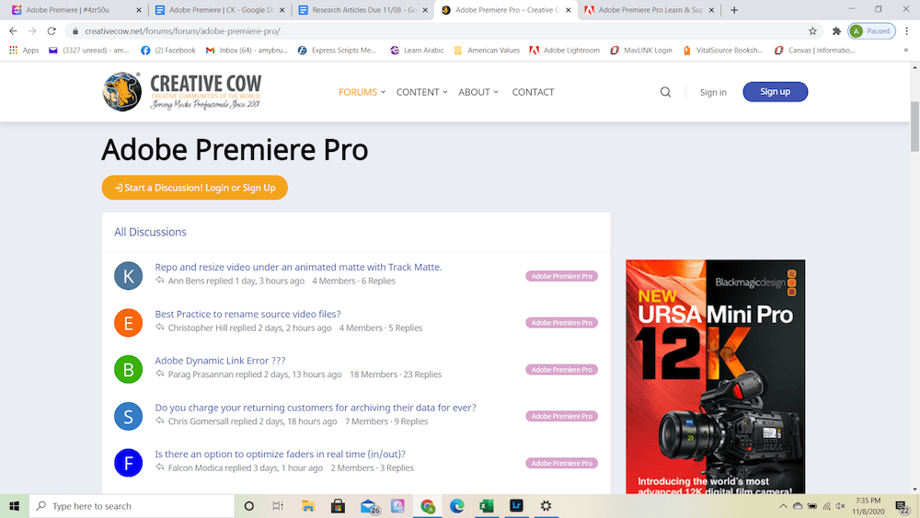Click the K avatar of the Track Matte post

click(x=128, y=276)
